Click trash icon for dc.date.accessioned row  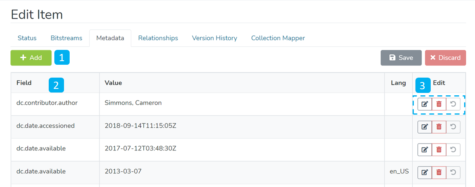point(439,127)
